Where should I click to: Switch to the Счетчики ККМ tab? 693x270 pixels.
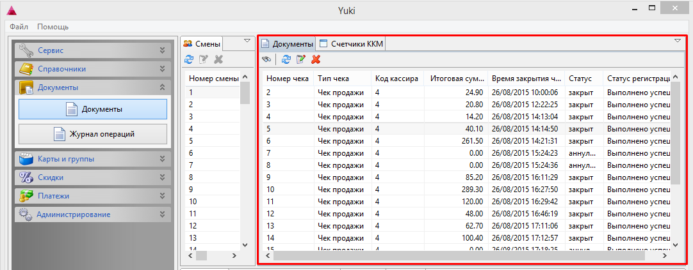click(x=352, y=43)
